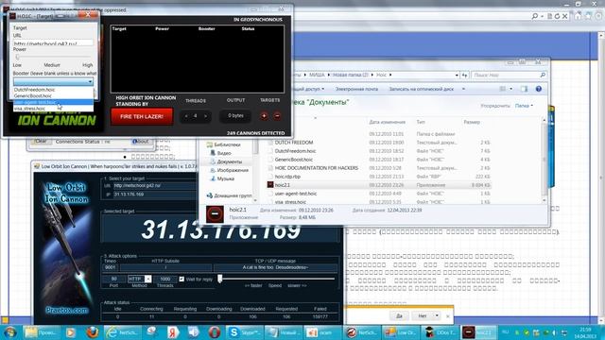Switch to hoic2.1 taskbar button
This screenshot has height=340, width=605.
(x=479, y=331)
